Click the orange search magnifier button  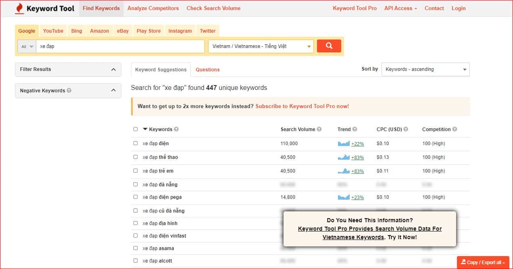pyautogui.click(x=329, y=46)
